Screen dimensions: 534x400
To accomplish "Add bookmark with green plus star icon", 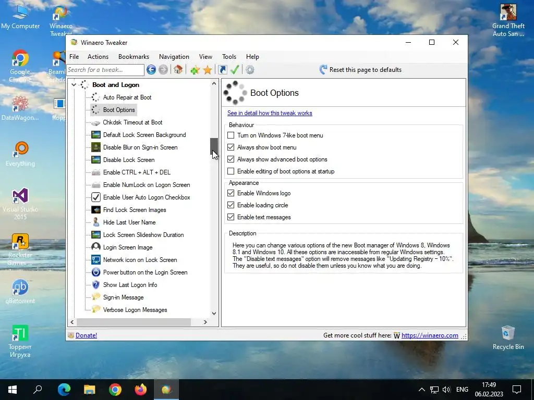I will click(x=195, y=70).
